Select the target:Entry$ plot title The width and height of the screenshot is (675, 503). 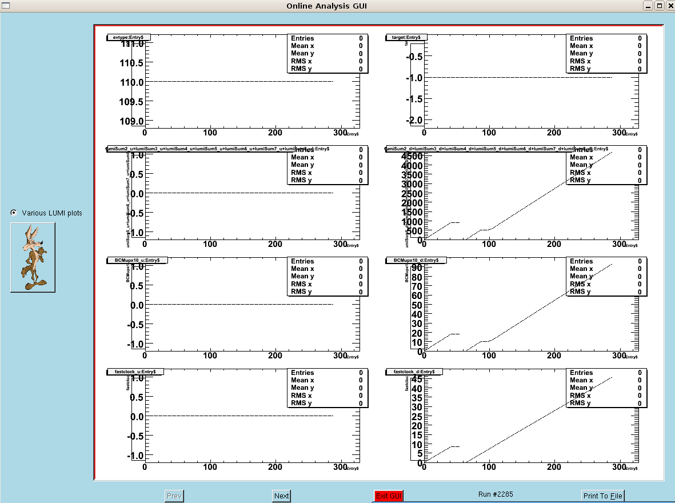[x=406, y=38]
